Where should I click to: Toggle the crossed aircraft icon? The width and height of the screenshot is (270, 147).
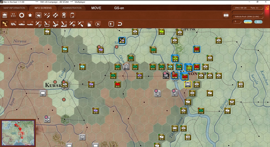pos(47,15)
